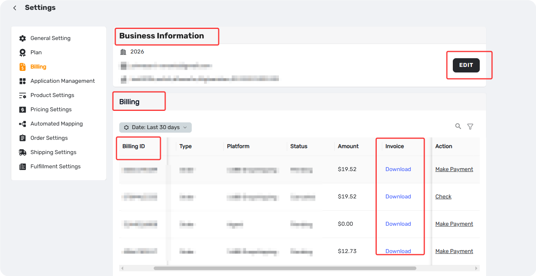Open billing search with magnifier icon
Viewport: 536px width, 276px height.
[x=458, y=126]
